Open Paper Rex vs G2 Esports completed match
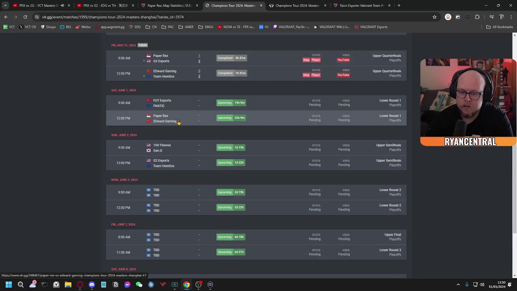The image size is (517, 291). 256,58
